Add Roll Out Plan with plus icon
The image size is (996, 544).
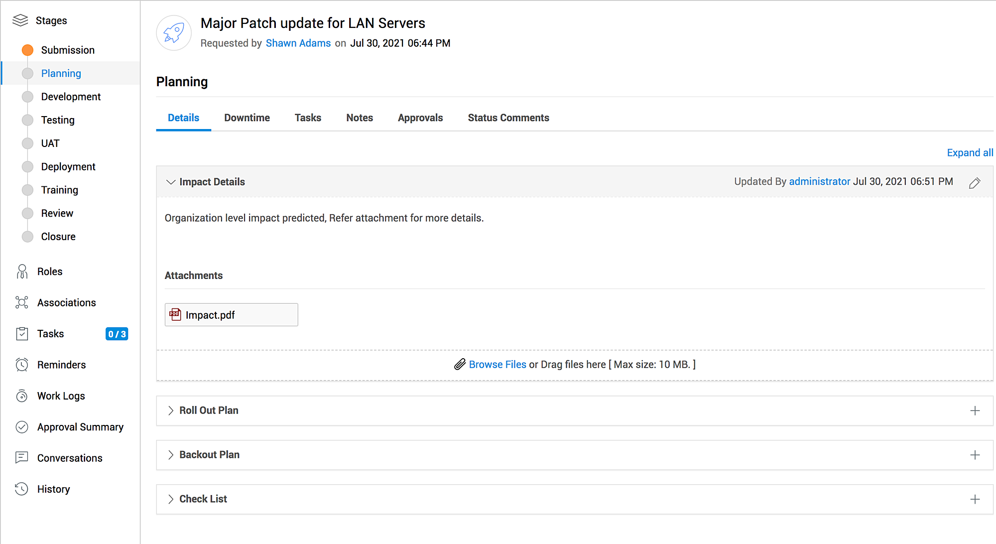pos(975,410)
